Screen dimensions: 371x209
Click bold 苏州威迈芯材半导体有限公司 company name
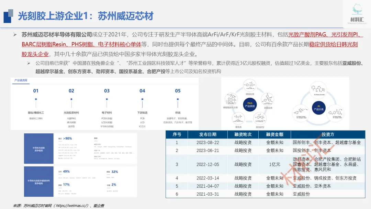57,35
